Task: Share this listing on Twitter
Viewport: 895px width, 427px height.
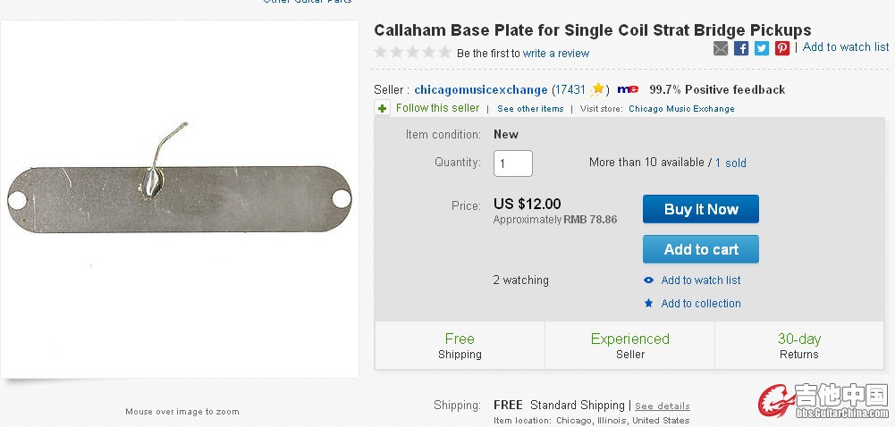Action: (x=762, y=48)
